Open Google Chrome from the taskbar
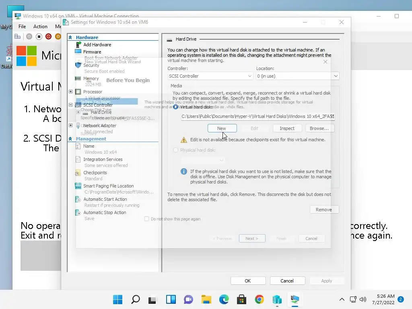 pyautogui.click(x=260, y=299)
